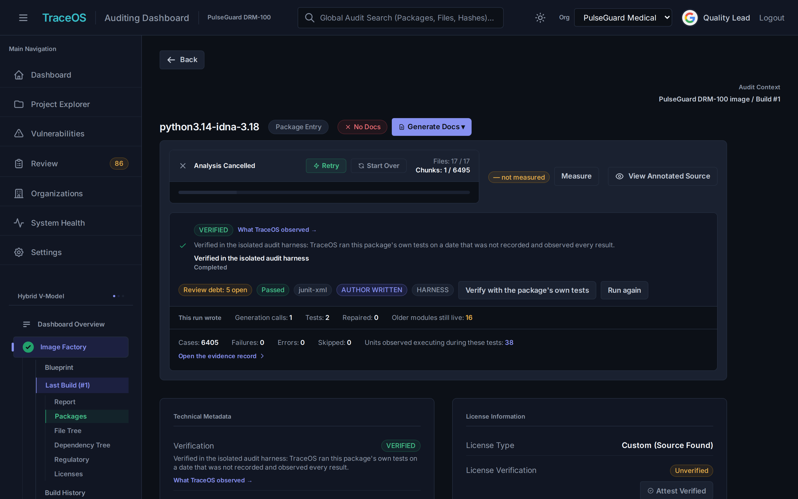Open the hamburger menu icon
This screenshot has height=499, width=798.
click(23, 18)
